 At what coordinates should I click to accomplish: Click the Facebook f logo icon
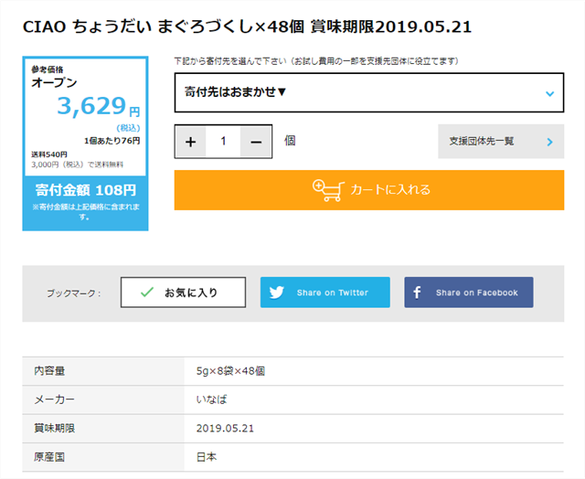point(417,293)
